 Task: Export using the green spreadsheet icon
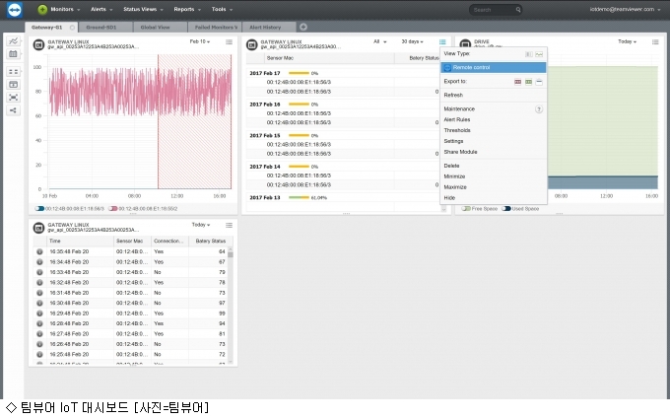click(x=528, y=82)
